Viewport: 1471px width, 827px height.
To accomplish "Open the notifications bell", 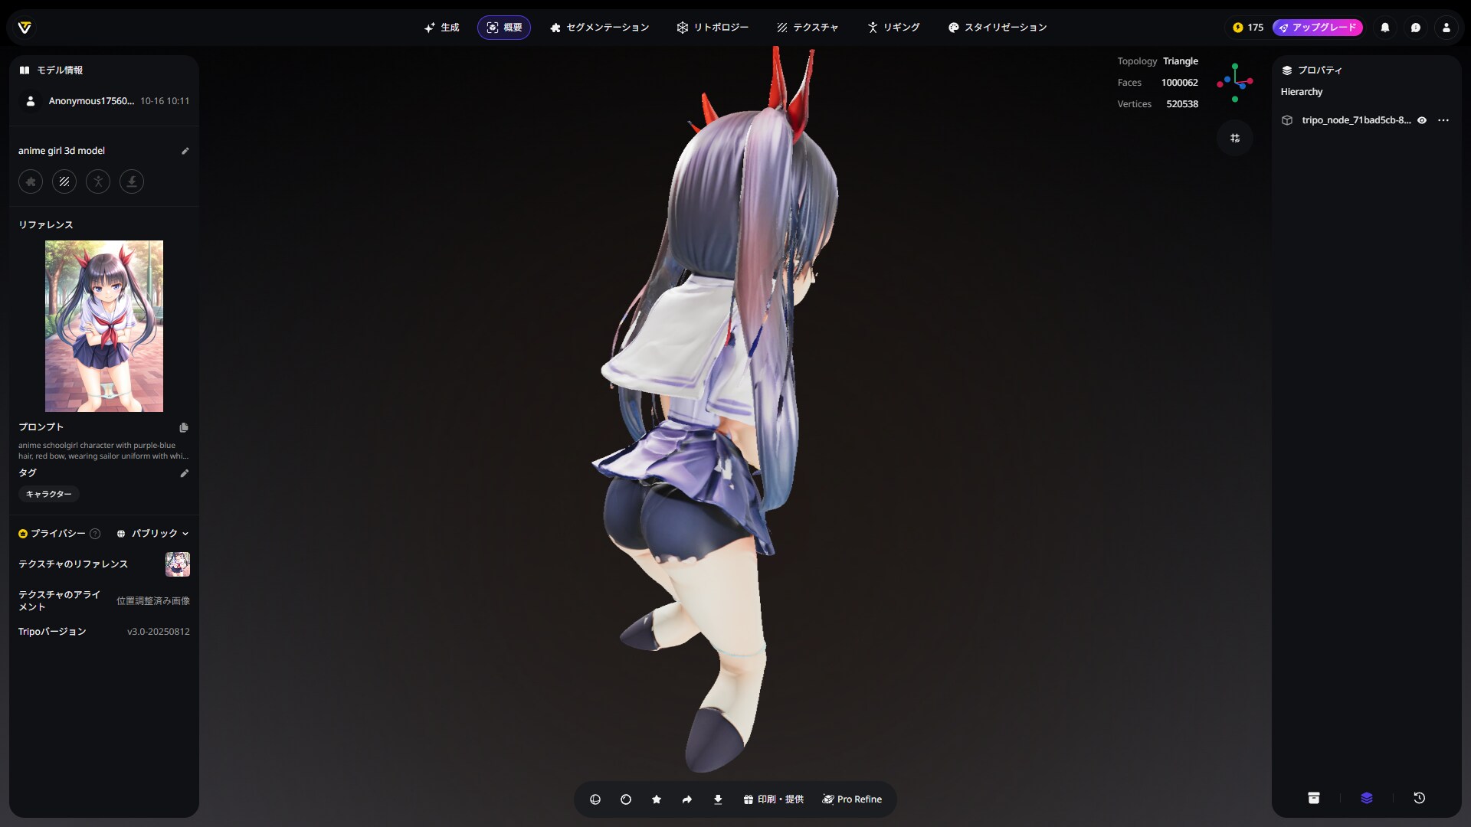I will pos(1385,28).
